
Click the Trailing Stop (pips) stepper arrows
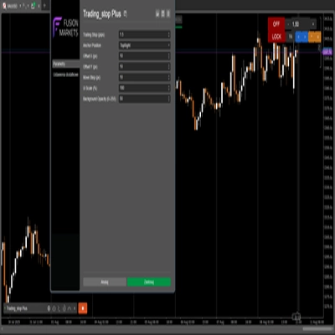pos(168,34)
